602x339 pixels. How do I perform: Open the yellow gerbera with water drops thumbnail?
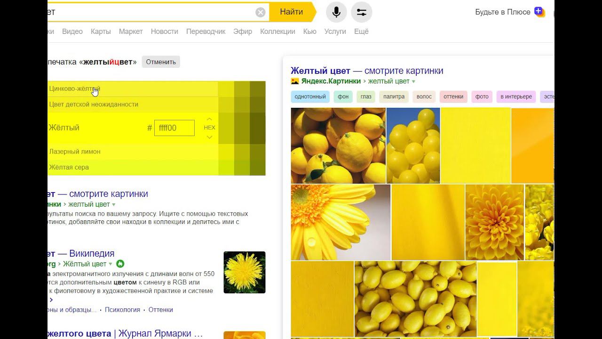tap(341, 222)
